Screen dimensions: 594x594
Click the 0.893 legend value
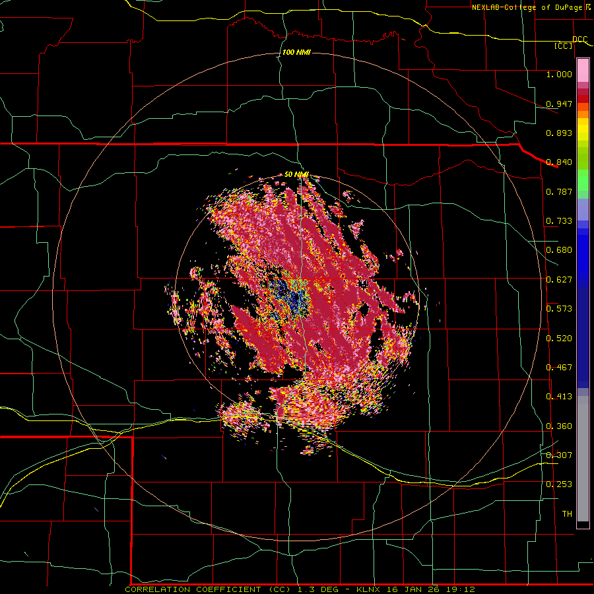[559, 133]
